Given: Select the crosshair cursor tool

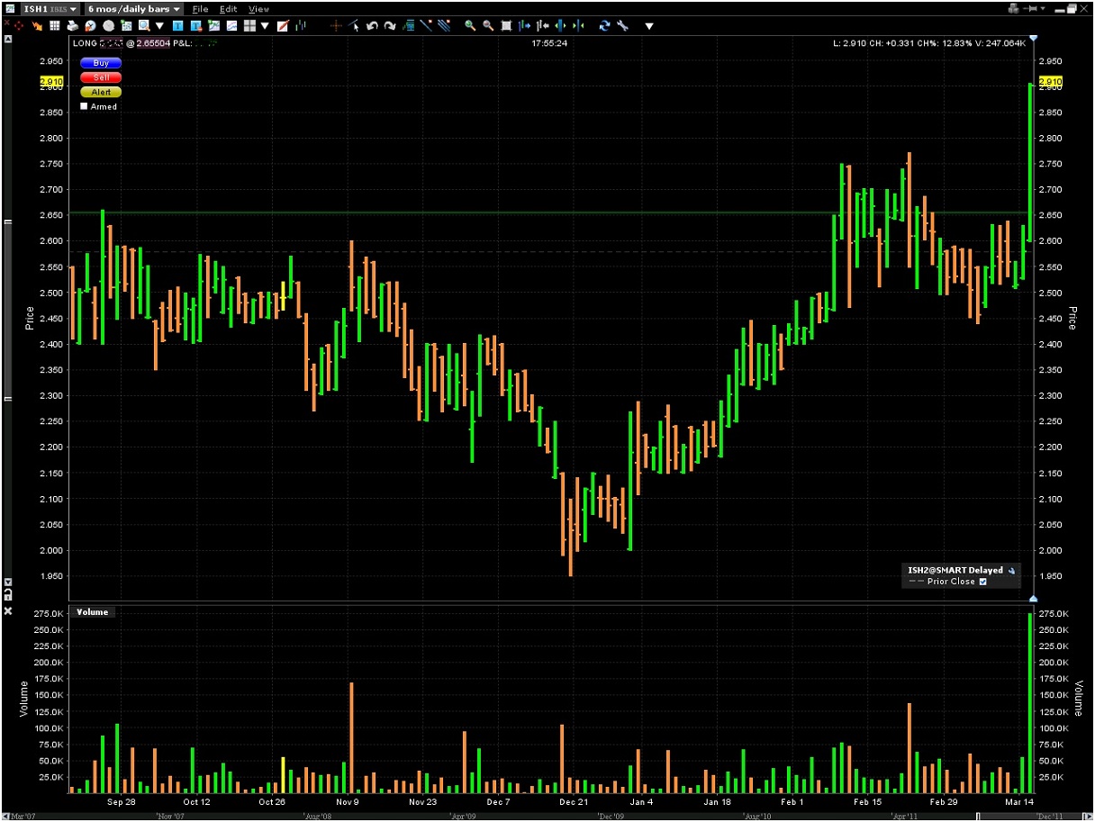Looking at the screenshot, I should 336,25.
